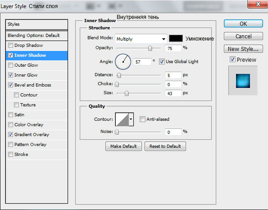268x210 pixels.
Task: Select Blending Options: Default entry
Action: (x=36, y=36)
